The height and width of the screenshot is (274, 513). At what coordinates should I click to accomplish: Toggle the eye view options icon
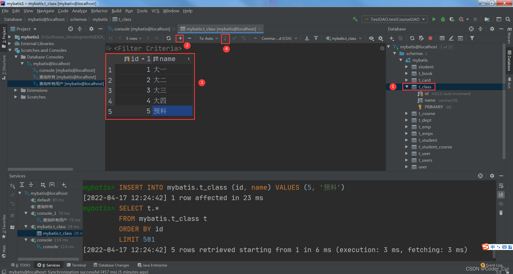(371, 38)
